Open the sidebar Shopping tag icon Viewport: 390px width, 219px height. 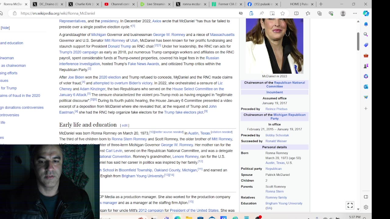366,45
